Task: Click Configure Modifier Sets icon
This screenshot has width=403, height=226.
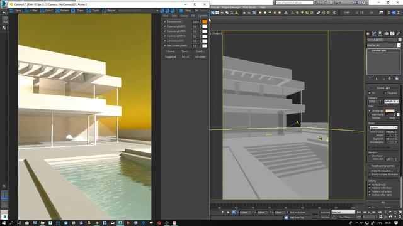Action: tap(397, 78)
